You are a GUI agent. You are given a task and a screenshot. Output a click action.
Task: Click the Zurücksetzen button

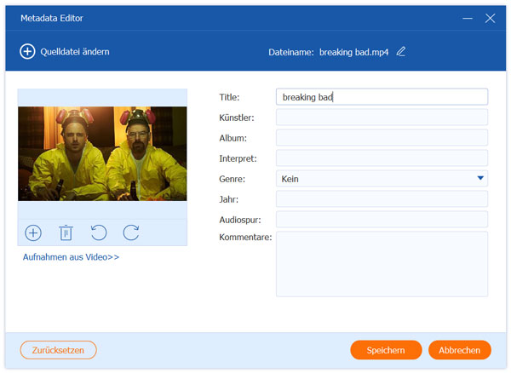pos(58,350)
